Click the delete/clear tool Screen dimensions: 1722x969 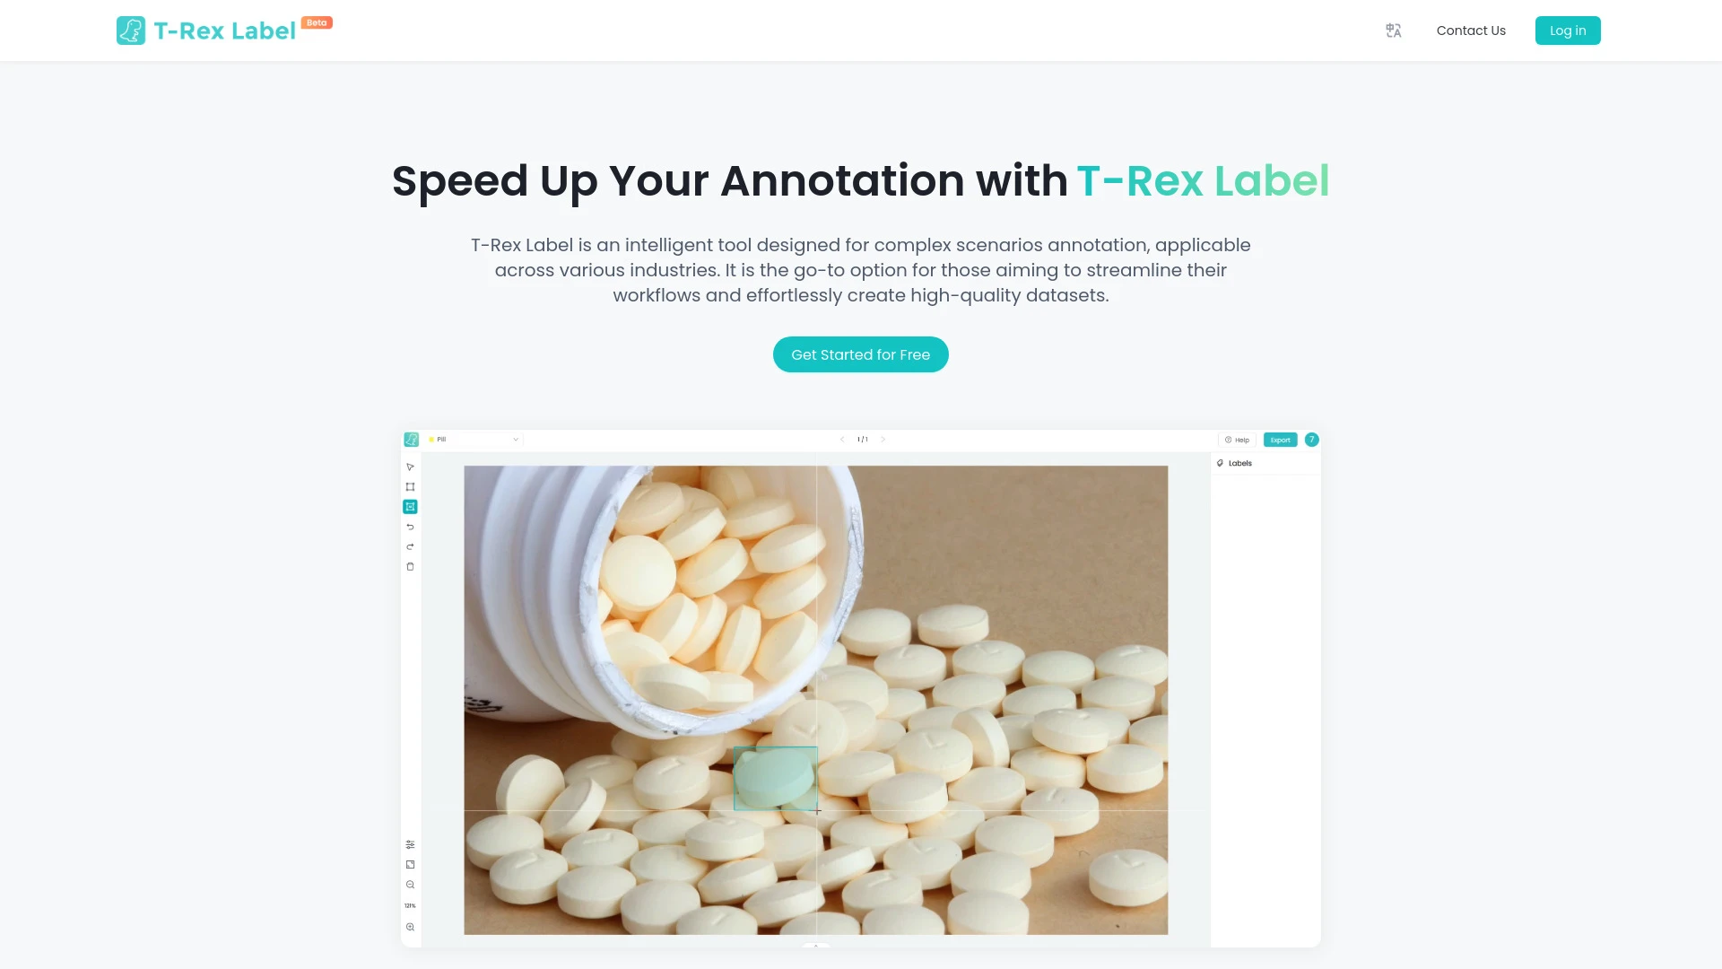tap(409, 565)
